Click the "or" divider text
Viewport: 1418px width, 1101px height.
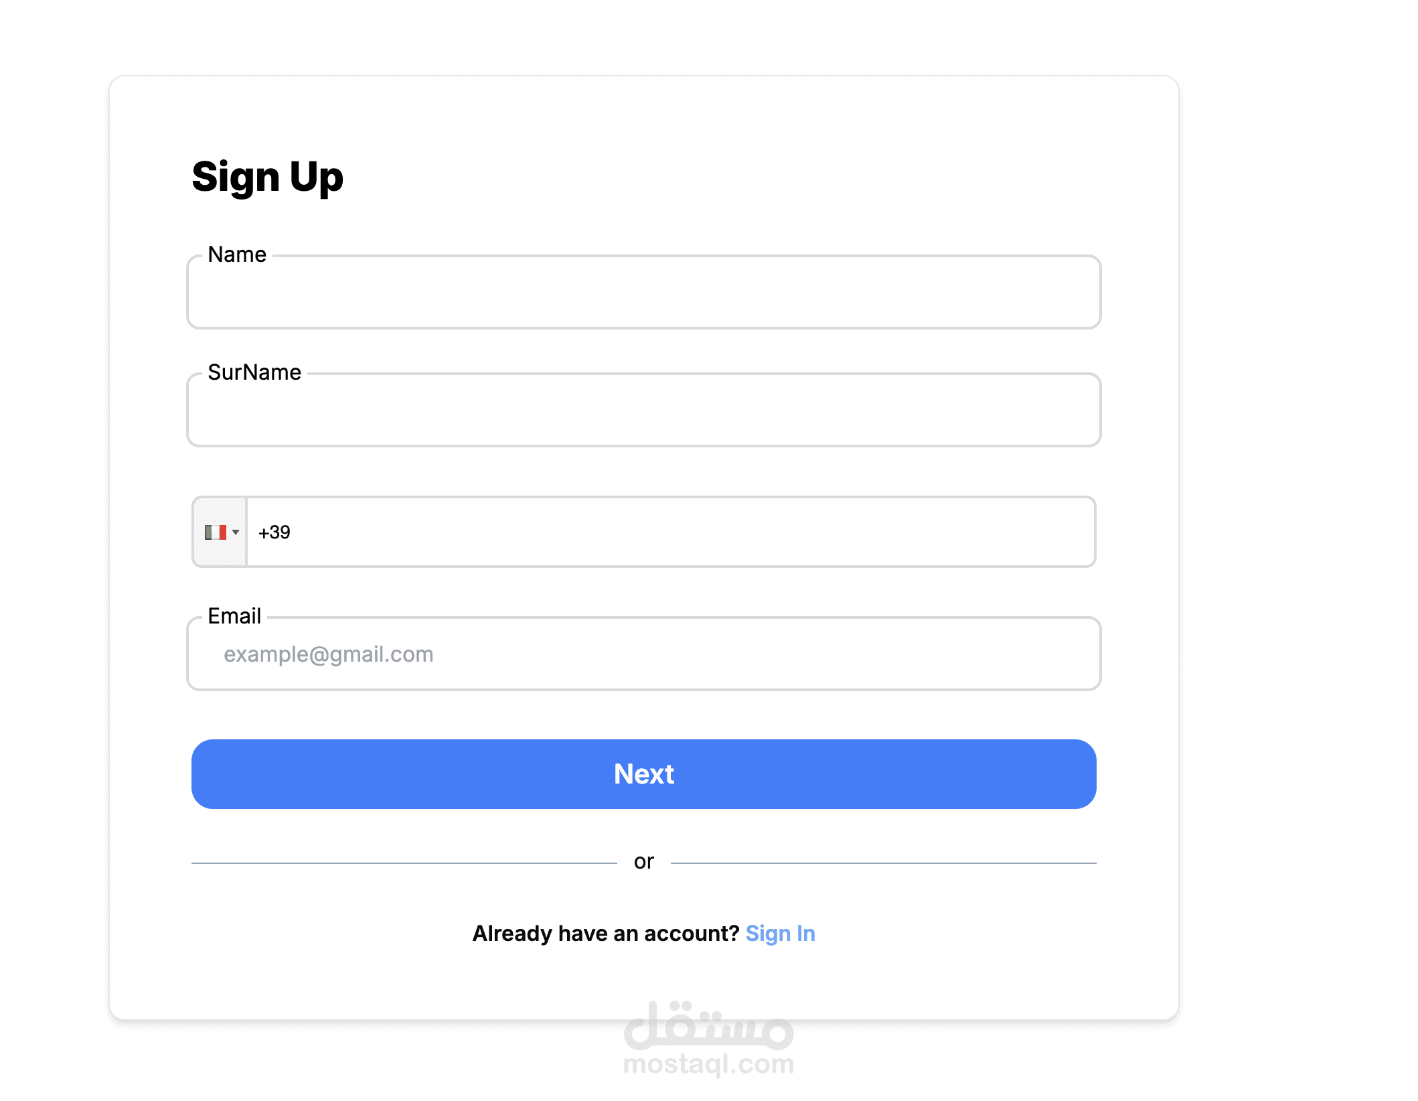coord(644,862)
